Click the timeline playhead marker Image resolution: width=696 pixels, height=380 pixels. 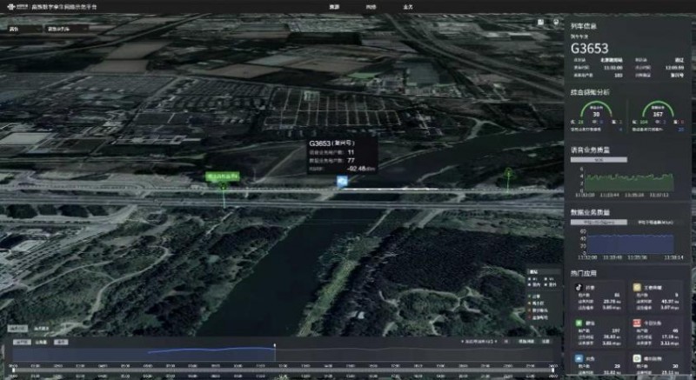pyautogui.click(x=275, y=347)
